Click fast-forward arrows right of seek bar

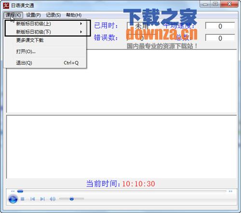pos(230,191)
